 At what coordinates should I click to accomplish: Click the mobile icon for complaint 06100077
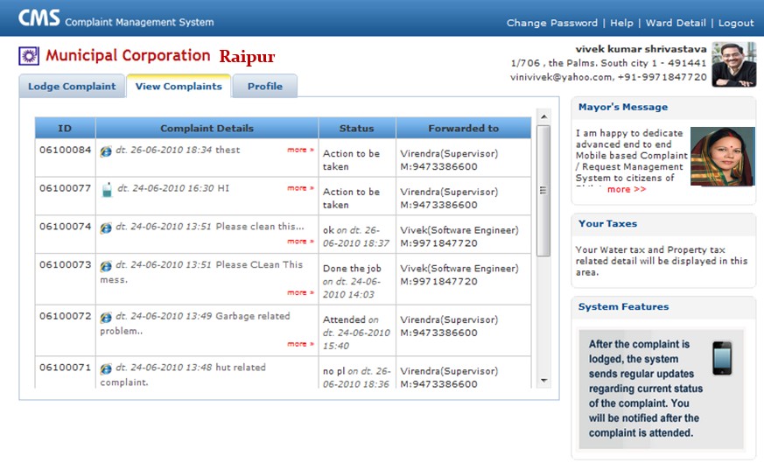tap(107, 189)
